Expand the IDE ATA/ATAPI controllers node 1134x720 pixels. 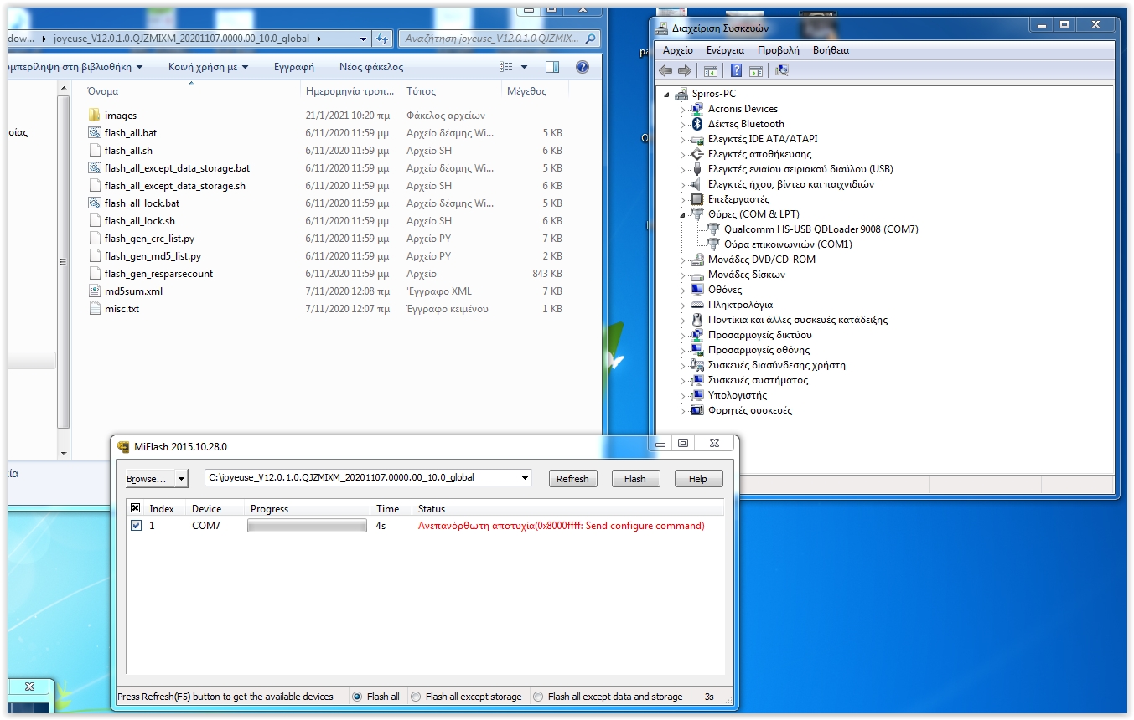point(682,139)
